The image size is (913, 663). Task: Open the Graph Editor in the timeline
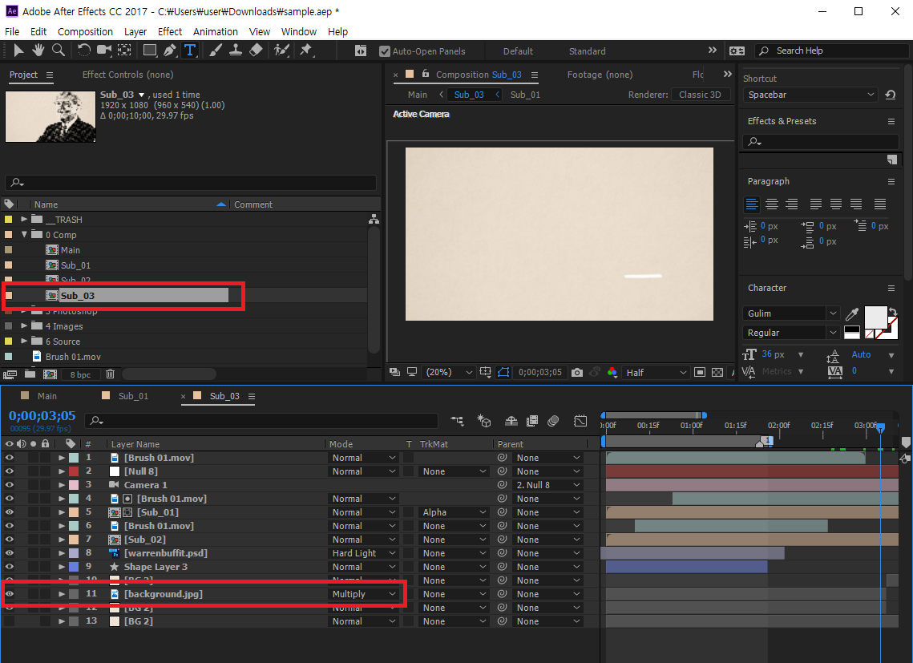(x=581, y=421)
